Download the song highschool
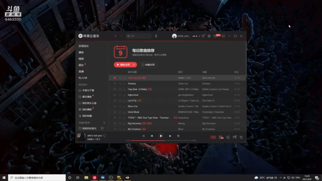 pos(124,95)
